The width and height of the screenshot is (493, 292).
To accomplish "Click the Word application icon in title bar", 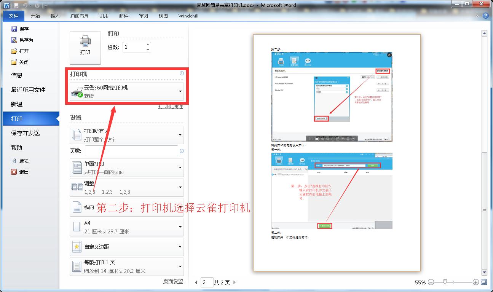I will point(7,5).
